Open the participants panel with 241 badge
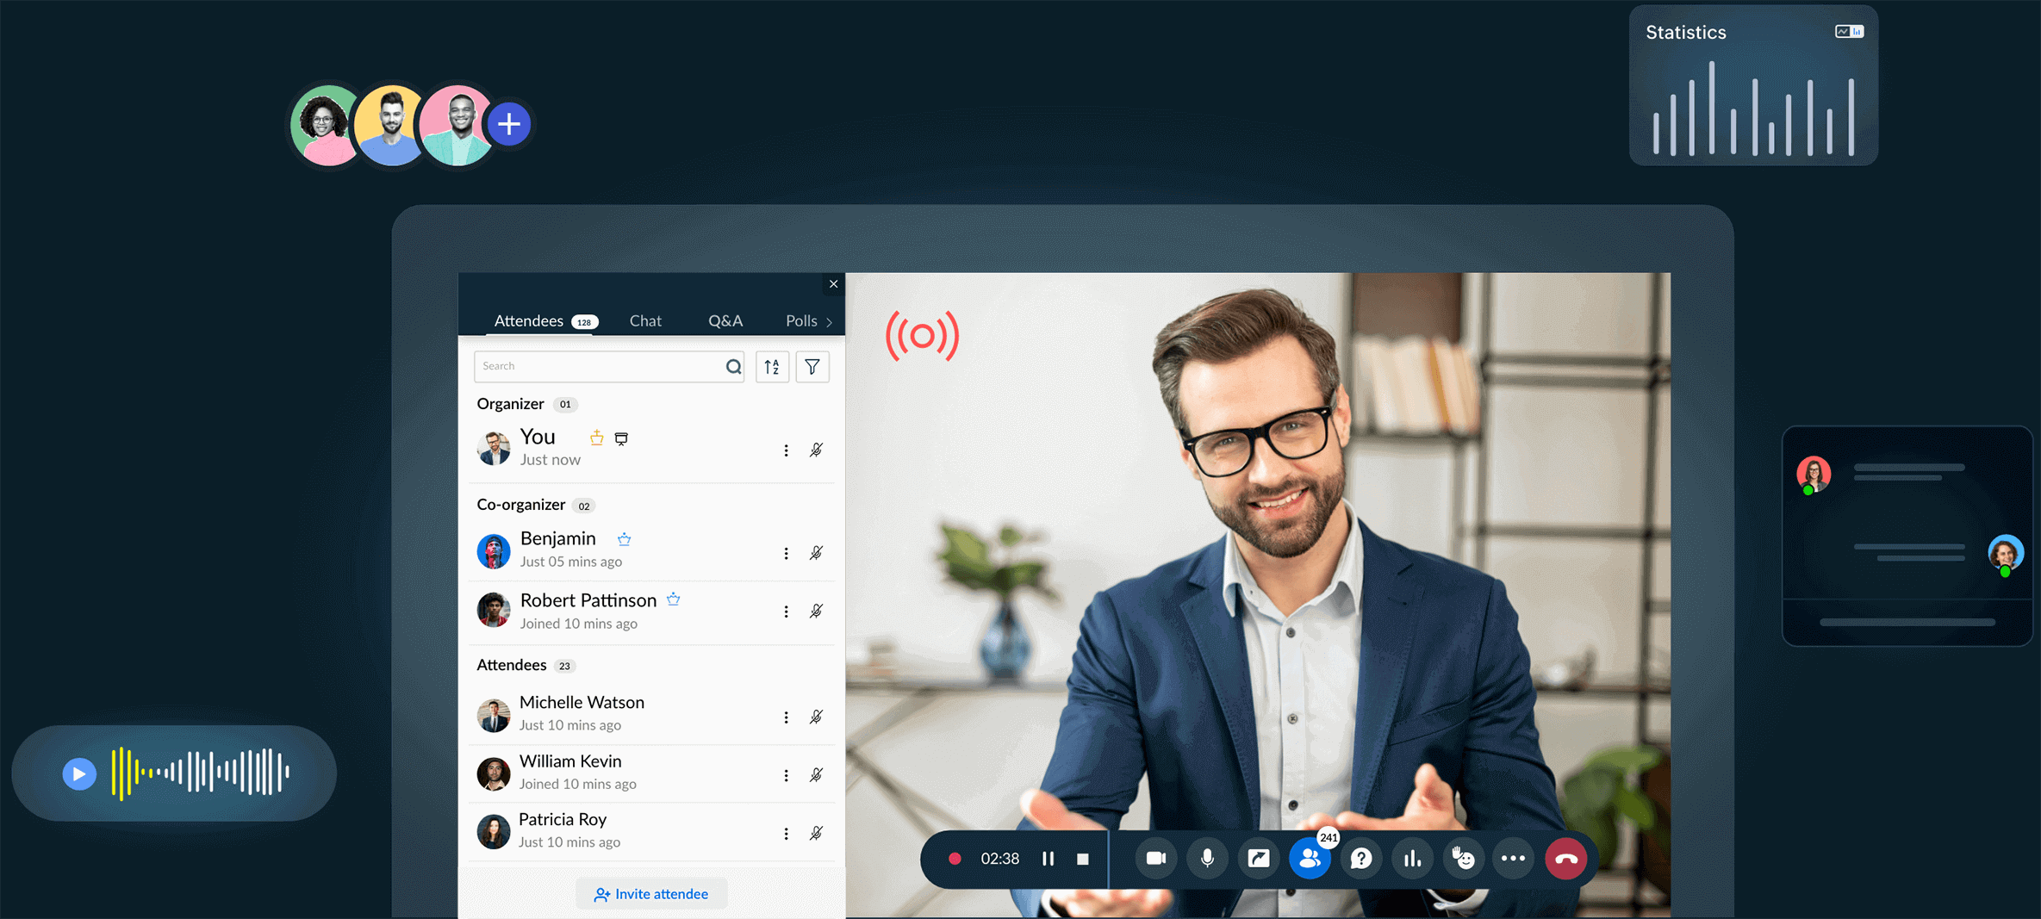This screenshot has height=919, width=2041. click(1310, 859)
